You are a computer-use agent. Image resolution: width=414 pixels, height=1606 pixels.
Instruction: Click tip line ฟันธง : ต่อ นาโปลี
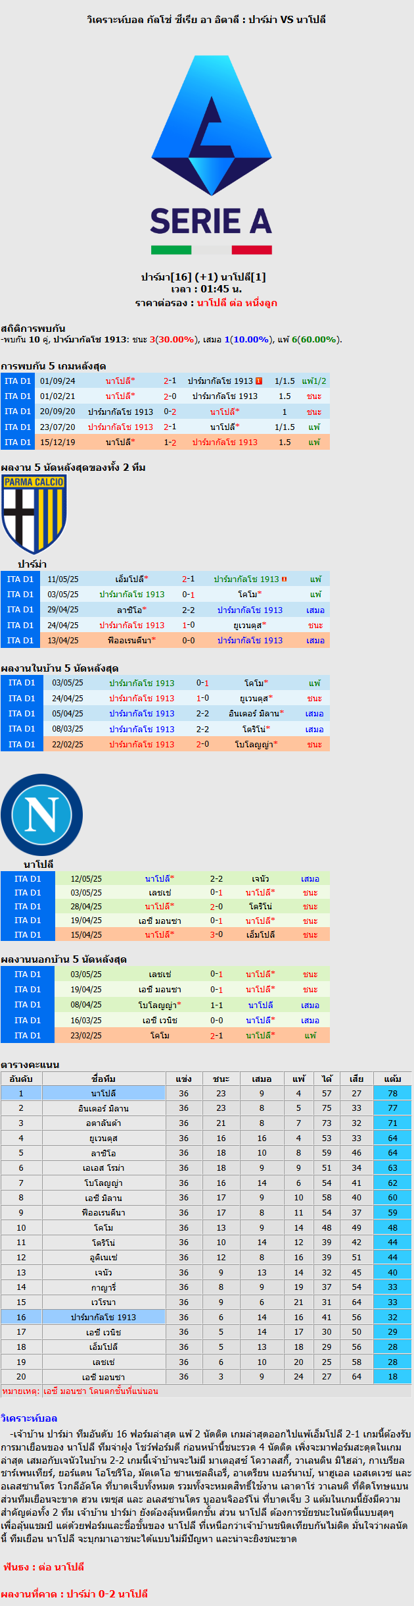tap(43, 1567)
